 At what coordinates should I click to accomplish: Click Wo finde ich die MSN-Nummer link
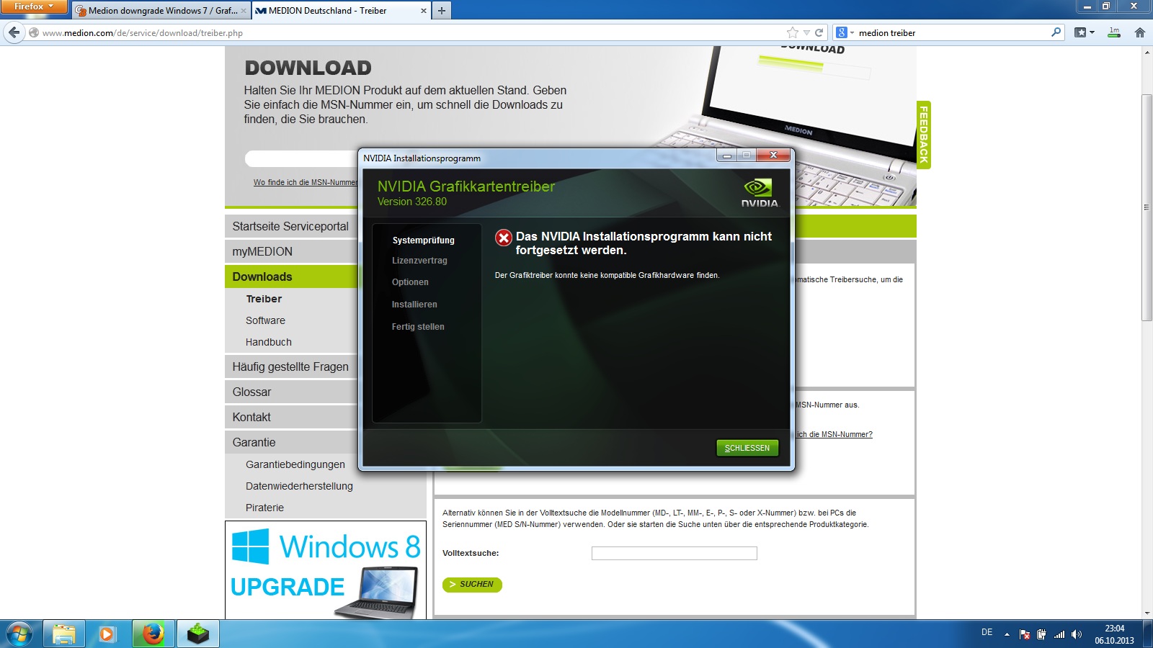pyautogui.click(x=305, y=182)
